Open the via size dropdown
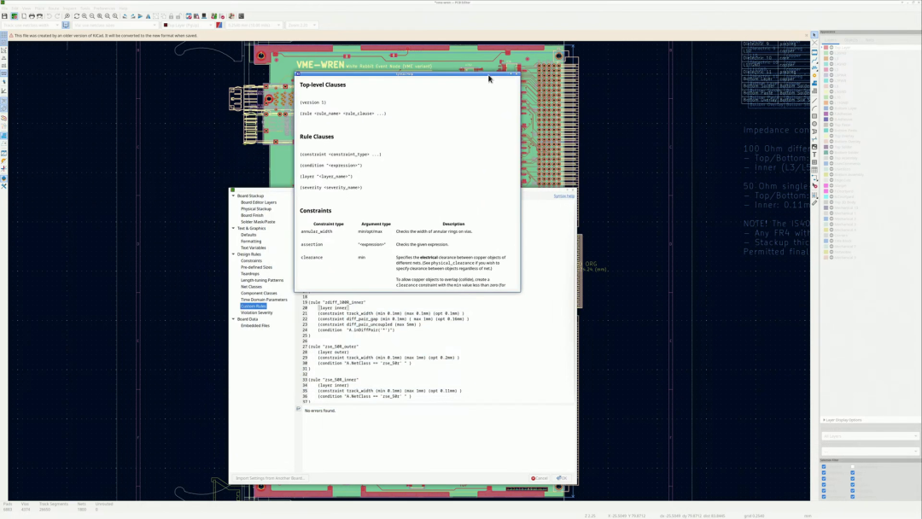Image resolution: width=922 pixels, height=519 pixels. (x=115, y=26)
